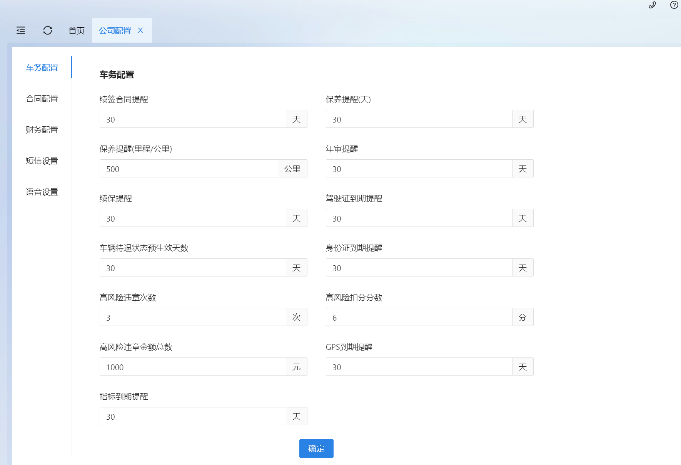Click the 高风险违章金额总数 input field
The image size is (681, 465).
coord(193,367)
